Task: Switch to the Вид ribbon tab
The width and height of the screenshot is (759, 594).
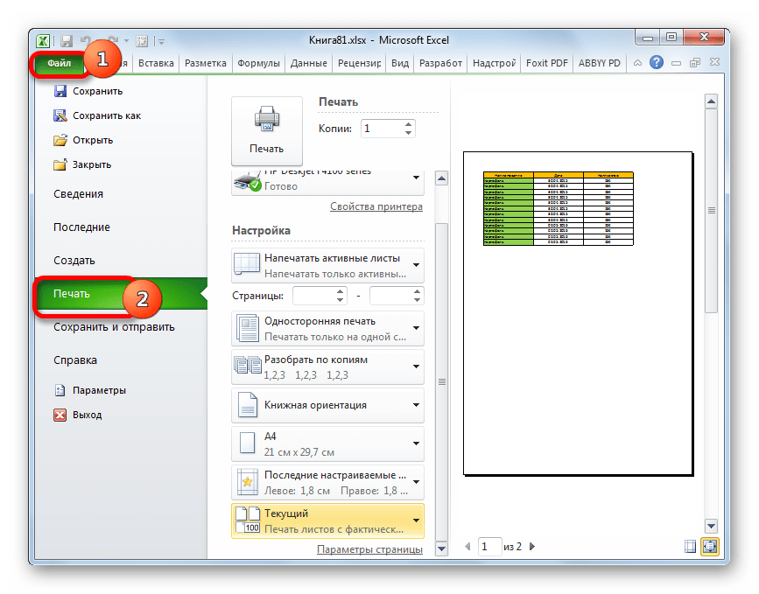Action: 399,62
